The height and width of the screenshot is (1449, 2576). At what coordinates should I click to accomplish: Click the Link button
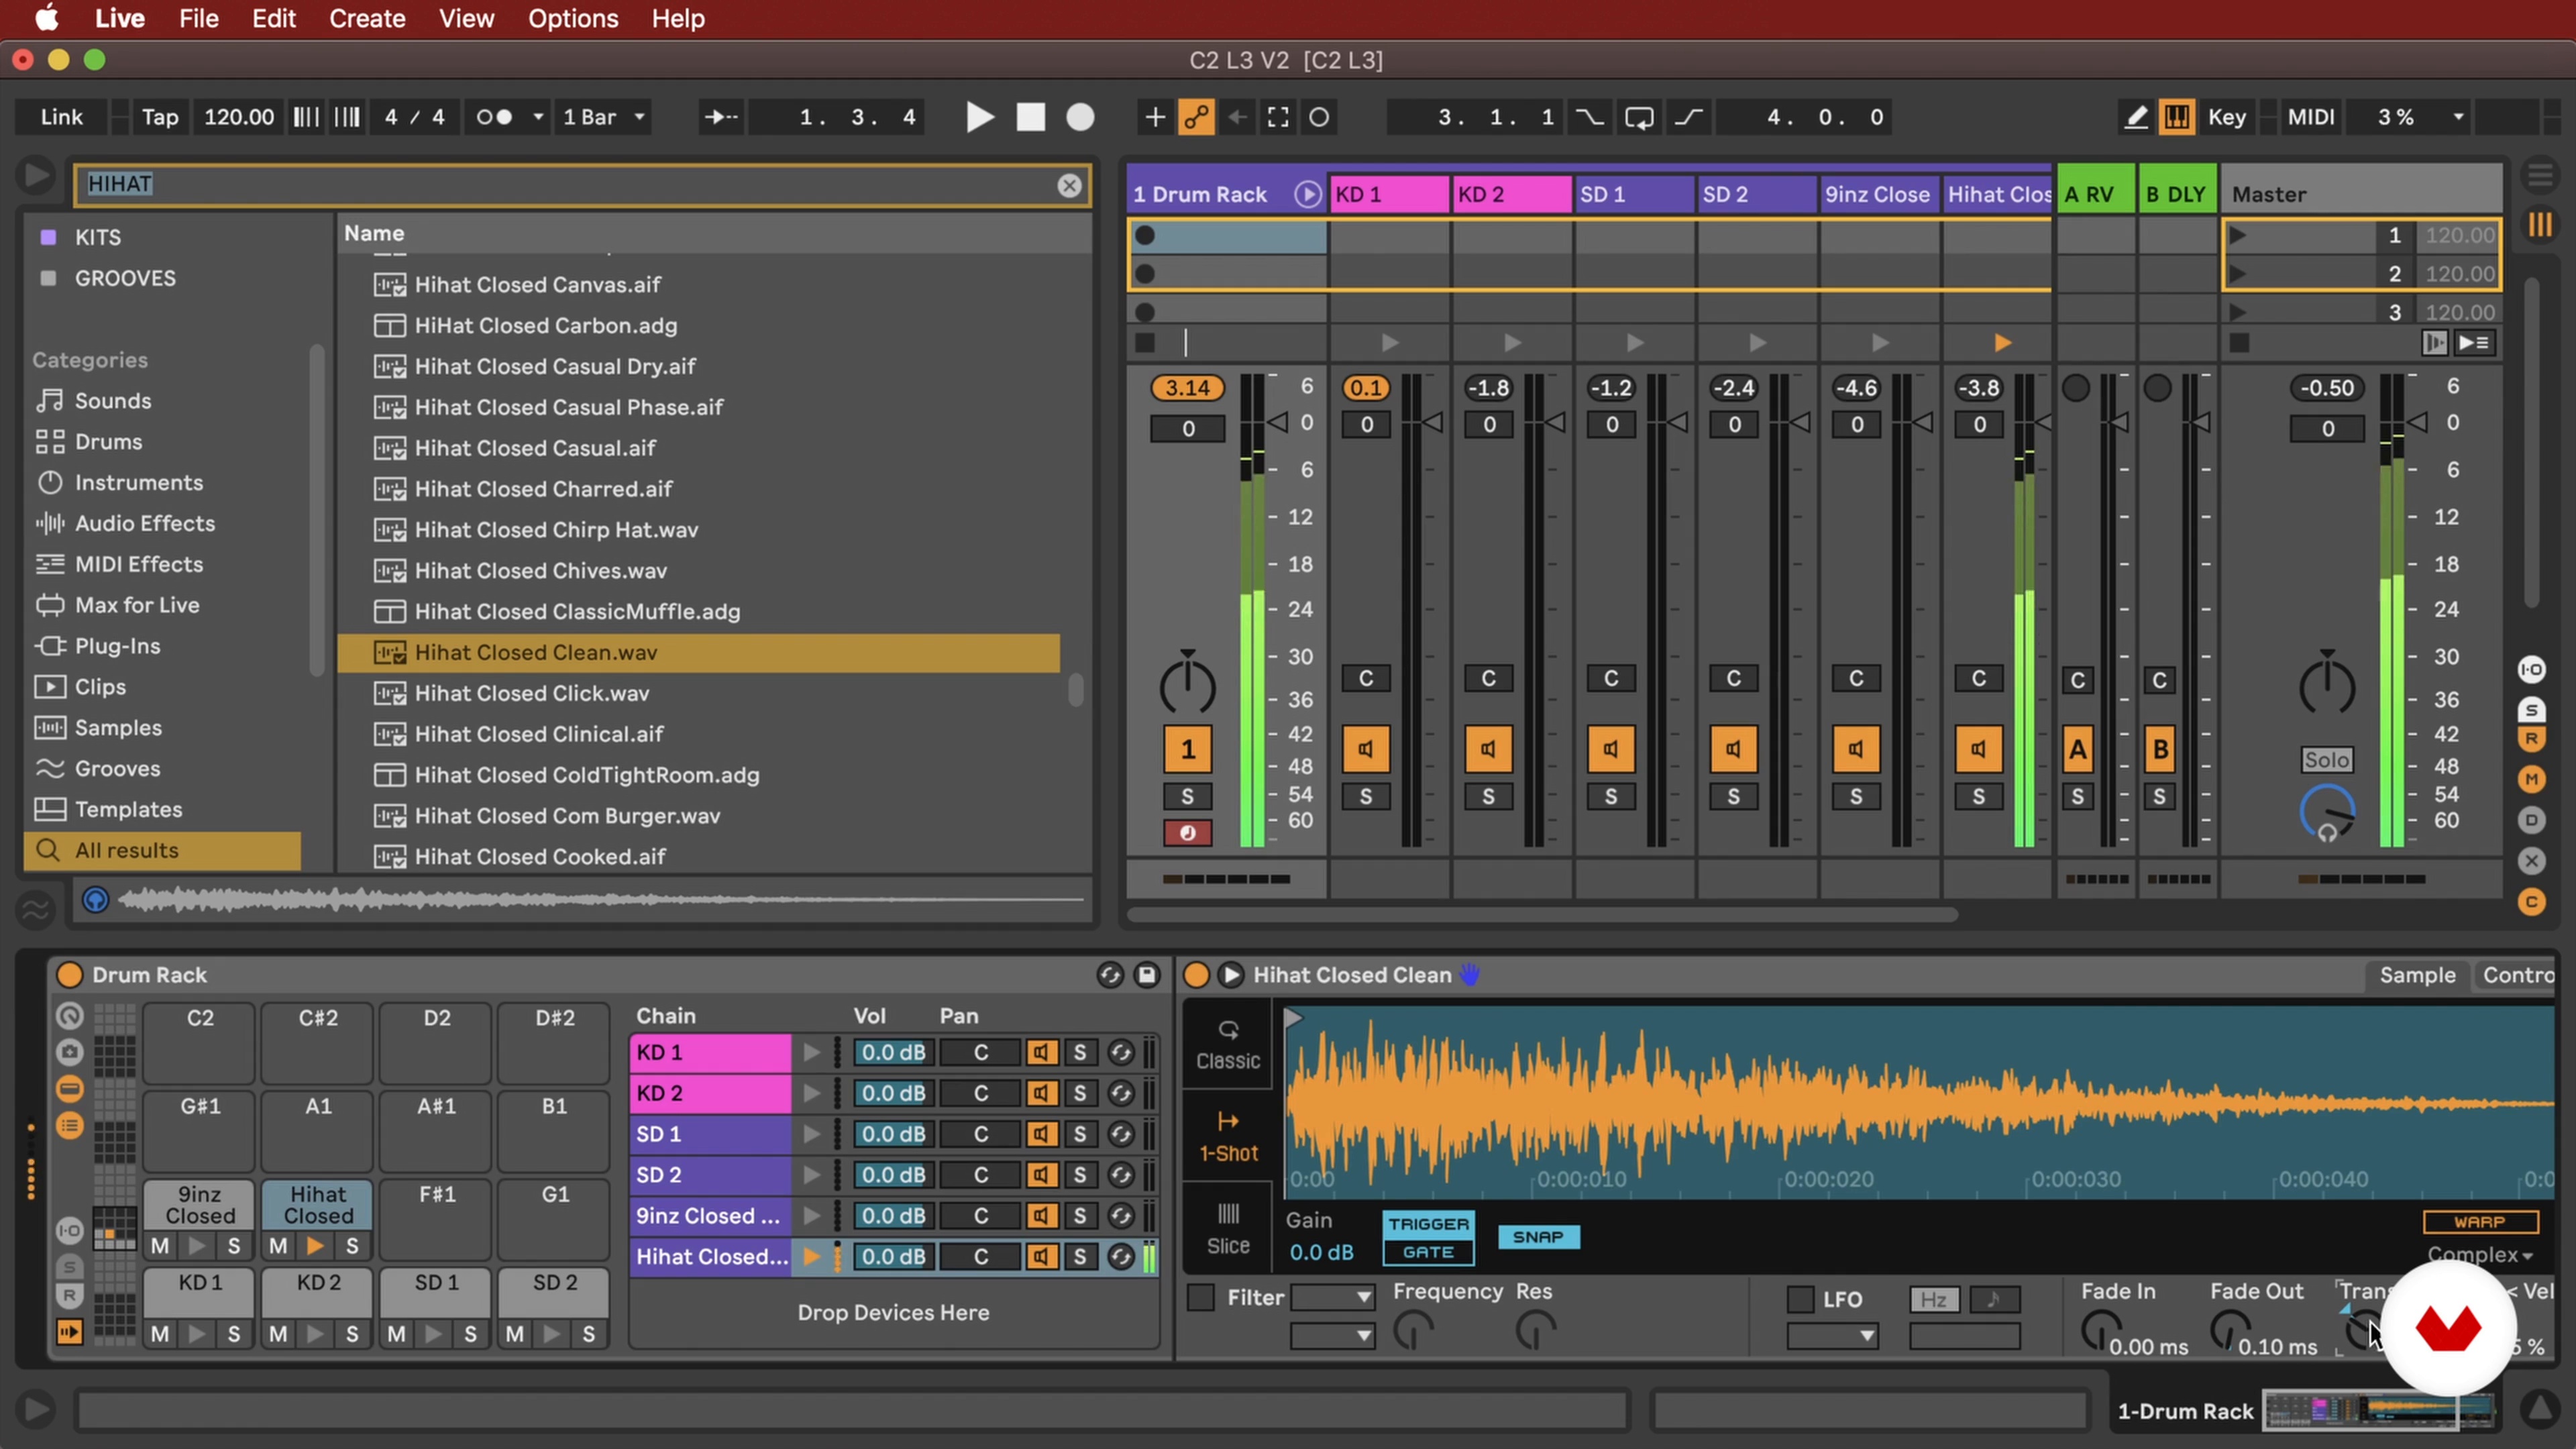pos(61,117)
